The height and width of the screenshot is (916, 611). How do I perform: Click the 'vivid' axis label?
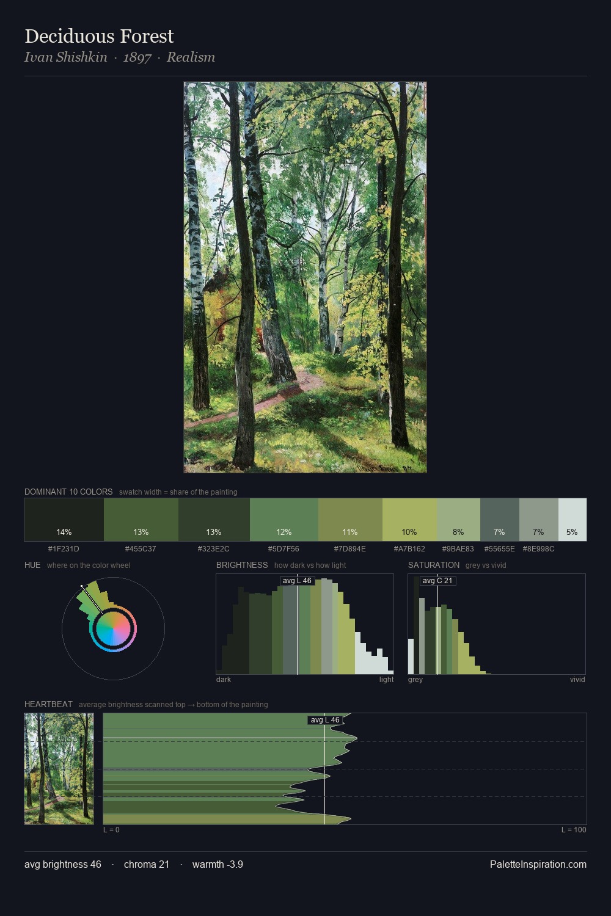click(x=577, y=680)
